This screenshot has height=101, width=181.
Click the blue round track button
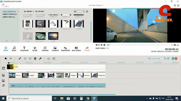[x=173, y=59]
